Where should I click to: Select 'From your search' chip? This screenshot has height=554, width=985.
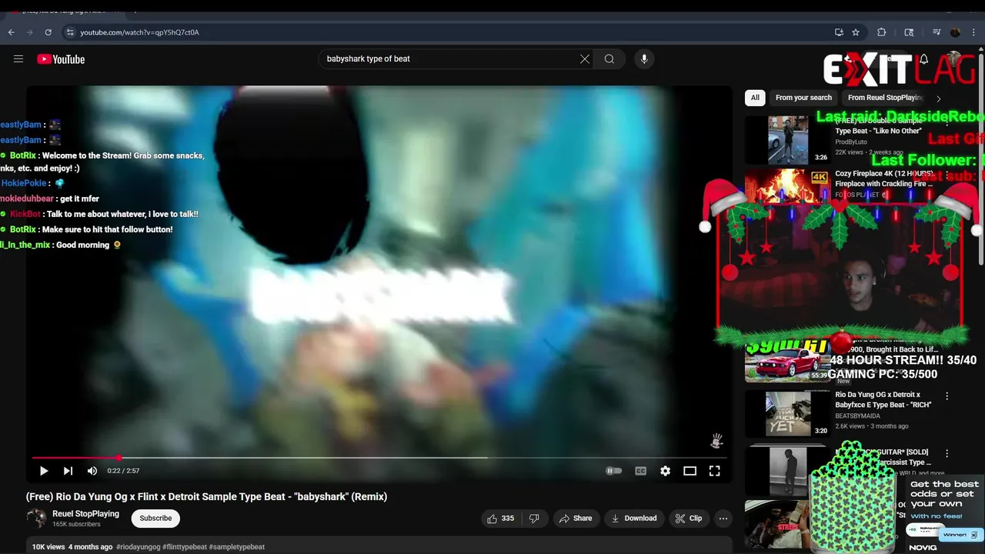pos(803,98)
